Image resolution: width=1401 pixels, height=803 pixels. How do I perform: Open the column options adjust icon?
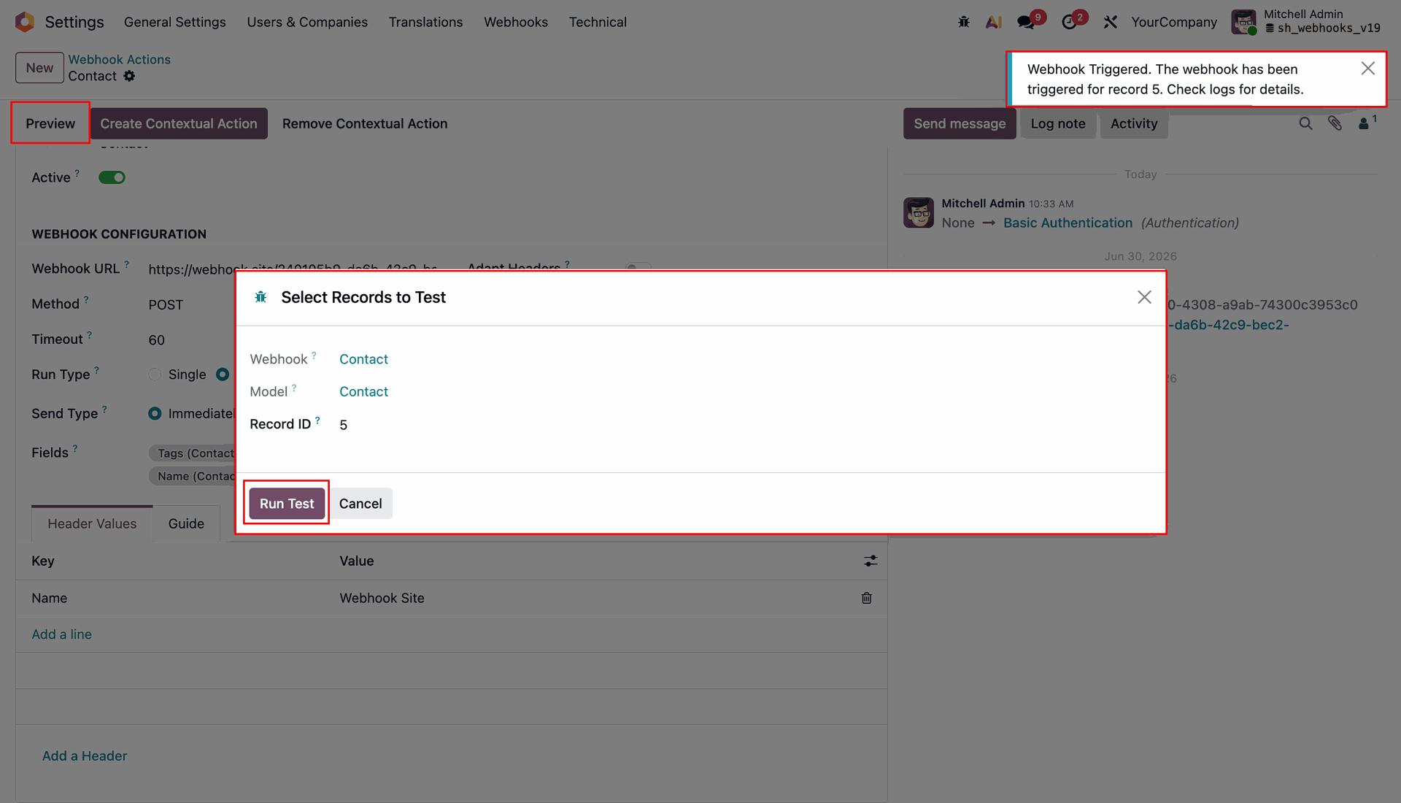(871, 561)
